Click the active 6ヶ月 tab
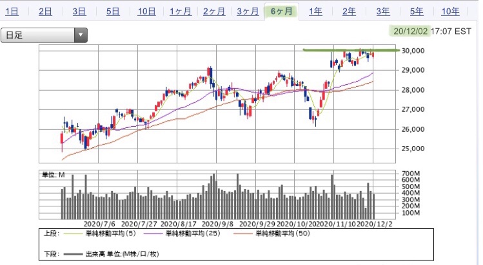483x265 pixels. tap(282, 12)
